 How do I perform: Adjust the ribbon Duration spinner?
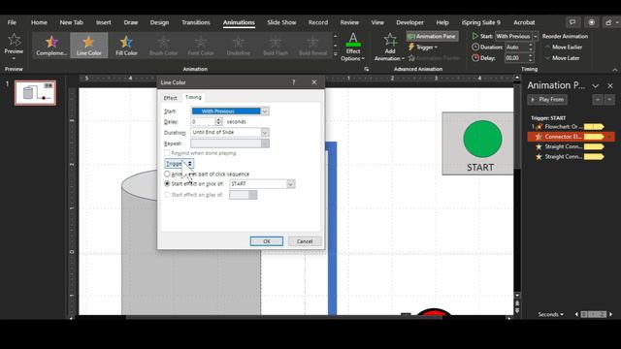click(x=531, y=48)
